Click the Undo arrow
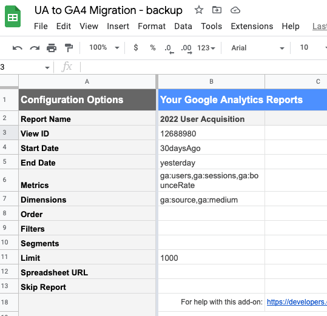Viewport: 327px width, 316px height. [18, 48]
